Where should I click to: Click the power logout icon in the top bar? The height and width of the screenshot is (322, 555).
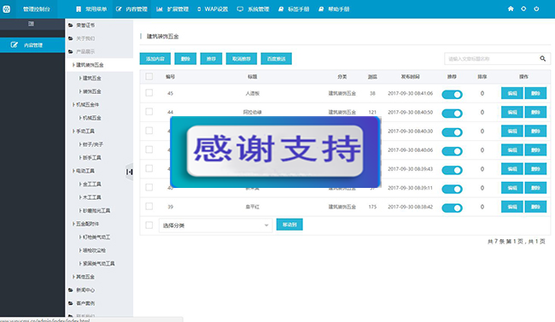point(536,9)
